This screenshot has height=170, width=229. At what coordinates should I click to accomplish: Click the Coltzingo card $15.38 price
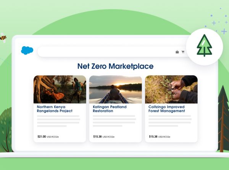160,137
